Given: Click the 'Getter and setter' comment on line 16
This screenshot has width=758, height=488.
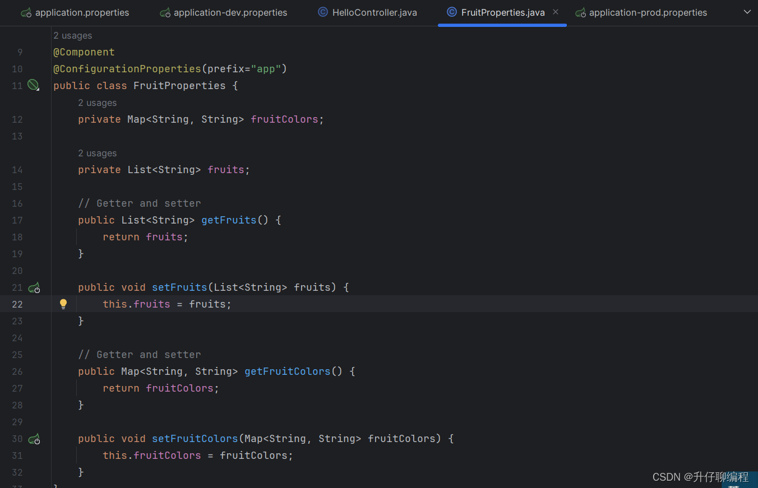Looking at the screenshot, I should (x=140, y=203).
